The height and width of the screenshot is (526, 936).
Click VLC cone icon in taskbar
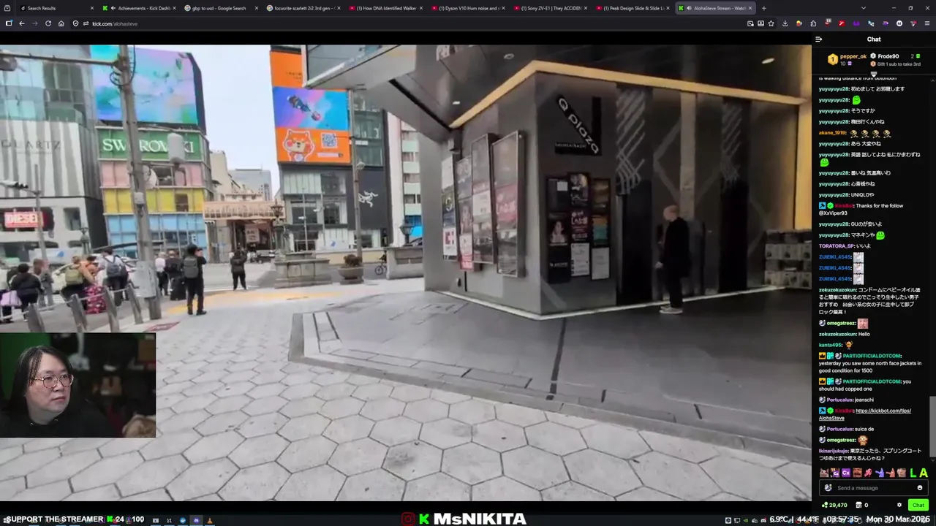[209, 520]
